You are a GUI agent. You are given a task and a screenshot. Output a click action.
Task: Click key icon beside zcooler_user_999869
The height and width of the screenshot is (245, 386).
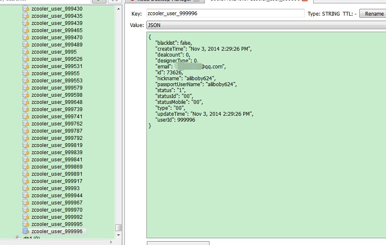[x=26, y=166]
